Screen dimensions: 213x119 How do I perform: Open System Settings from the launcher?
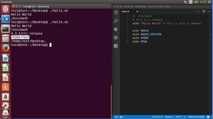5,106
